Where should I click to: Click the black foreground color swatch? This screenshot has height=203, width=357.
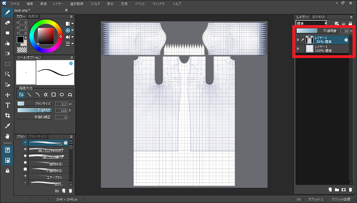pos(20,40)
